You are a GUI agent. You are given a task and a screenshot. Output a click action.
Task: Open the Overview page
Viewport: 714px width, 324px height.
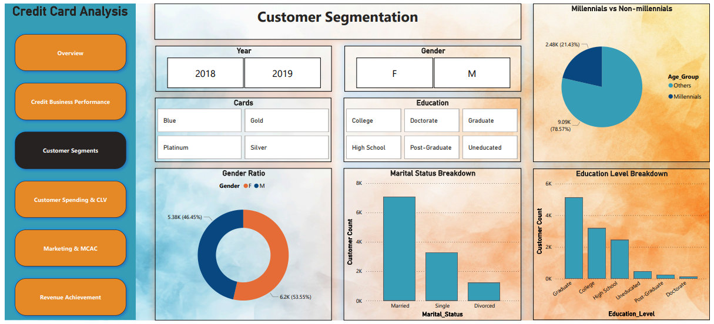tap(71, 53)
